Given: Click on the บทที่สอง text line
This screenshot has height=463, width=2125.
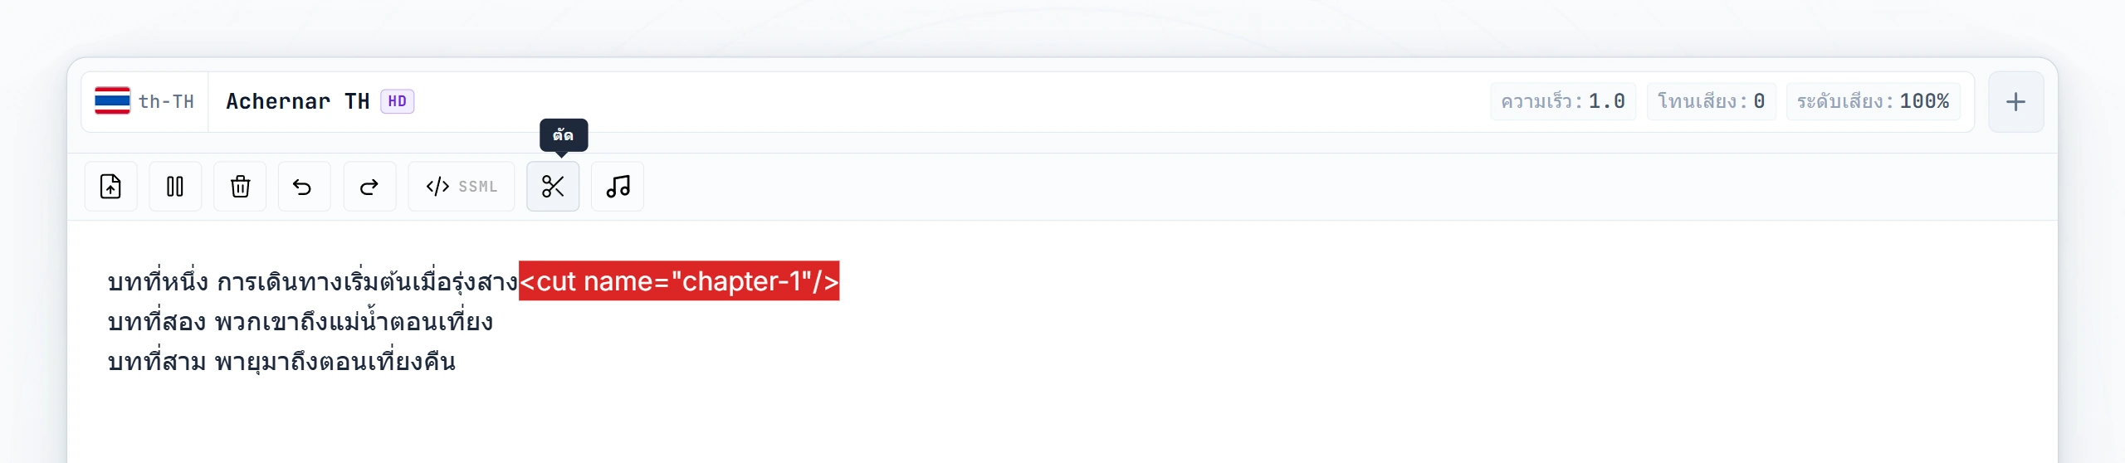Looking at the screenshot, I should click(300, 322).
